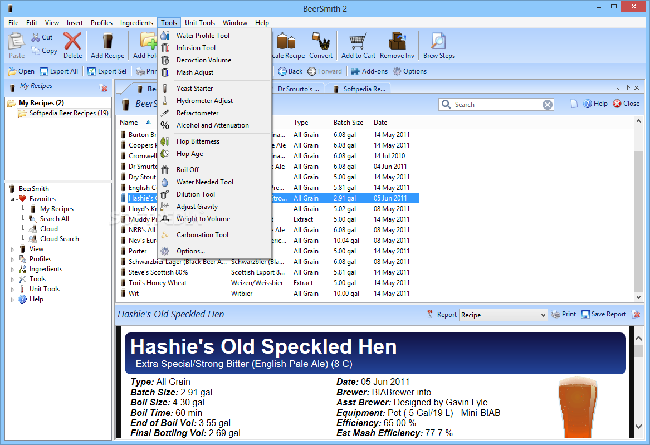
Task: Expand the Help tree node
Action: (x=12, y=300)
